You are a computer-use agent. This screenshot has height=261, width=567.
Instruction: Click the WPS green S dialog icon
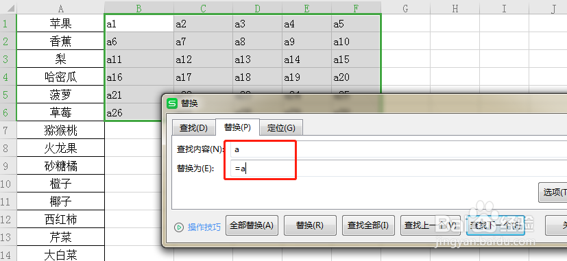point(172,103)
